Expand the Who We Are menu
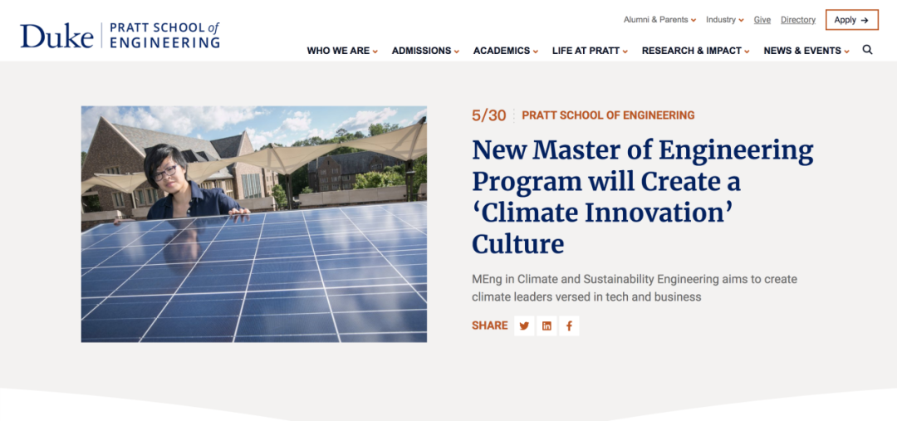This screenshot has height=421, width=897. click(342, 51)
